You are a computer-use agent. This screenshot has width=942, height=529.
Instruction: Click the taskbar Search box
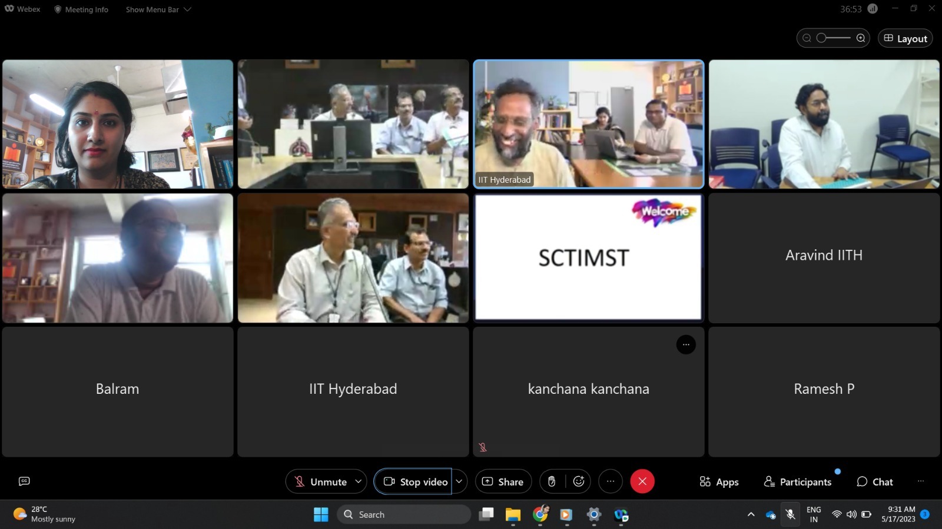[404, 515]
